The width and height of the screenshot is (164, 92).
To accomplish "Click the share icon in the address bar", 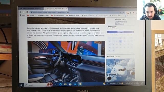I will [120, 13].
